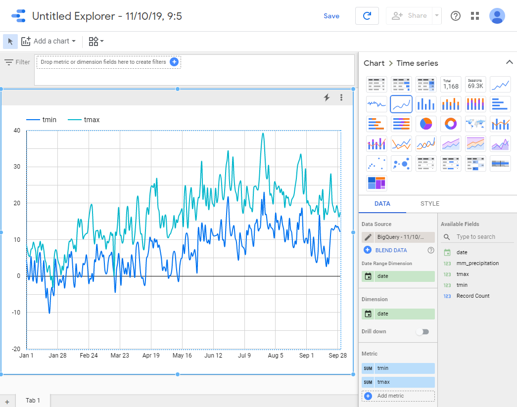Open the Add a chart dropdown

[x=48, y=41]
